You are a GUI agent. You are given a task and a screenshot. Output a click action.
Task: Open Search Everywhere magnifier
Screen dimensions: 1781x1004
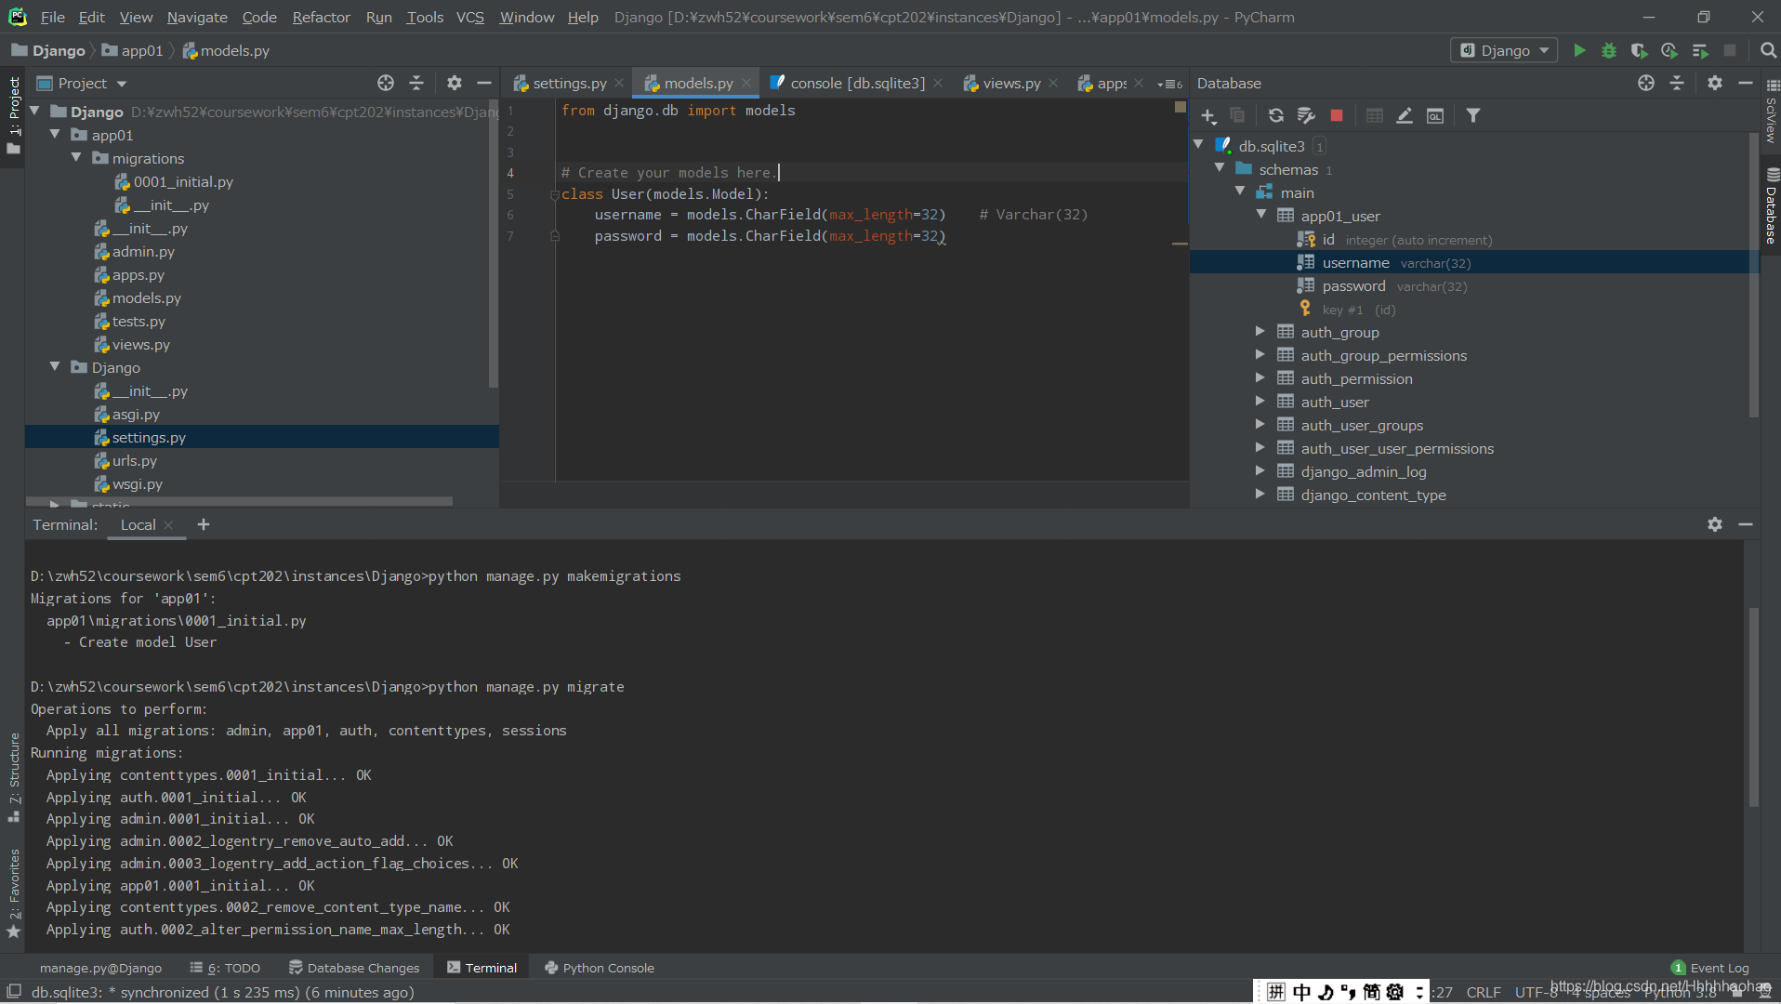[1768, 50]
